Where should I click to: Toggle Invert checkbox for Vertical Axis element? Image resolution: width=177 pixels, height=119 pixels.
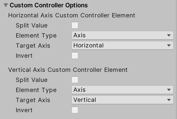75,110
